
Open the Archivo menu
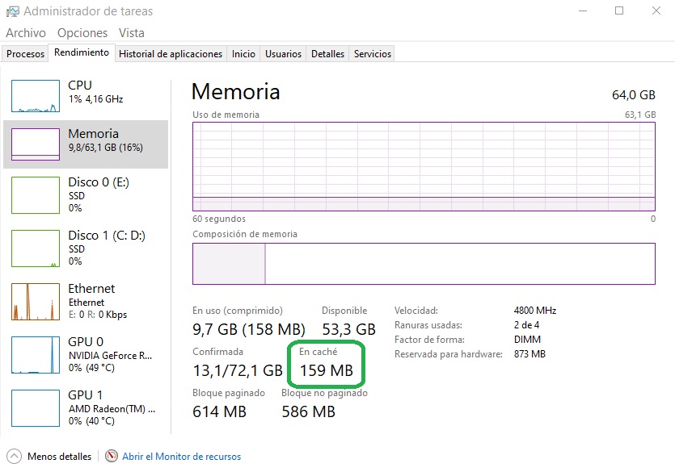[26, 33]
